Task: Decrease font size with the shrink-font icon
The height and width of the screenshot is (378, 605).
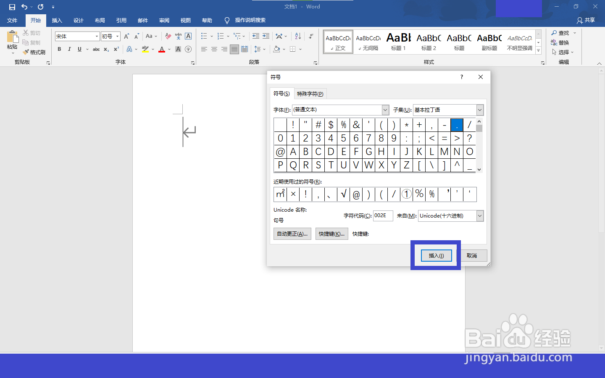Action: pyautogui.click(x=137, y=37)
